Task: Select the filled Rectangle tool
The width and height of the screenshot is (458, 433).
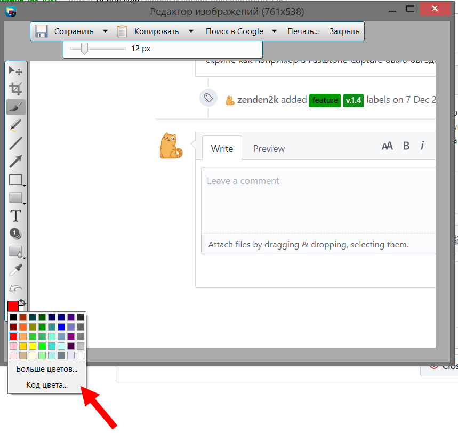Action: pos(15,198)
